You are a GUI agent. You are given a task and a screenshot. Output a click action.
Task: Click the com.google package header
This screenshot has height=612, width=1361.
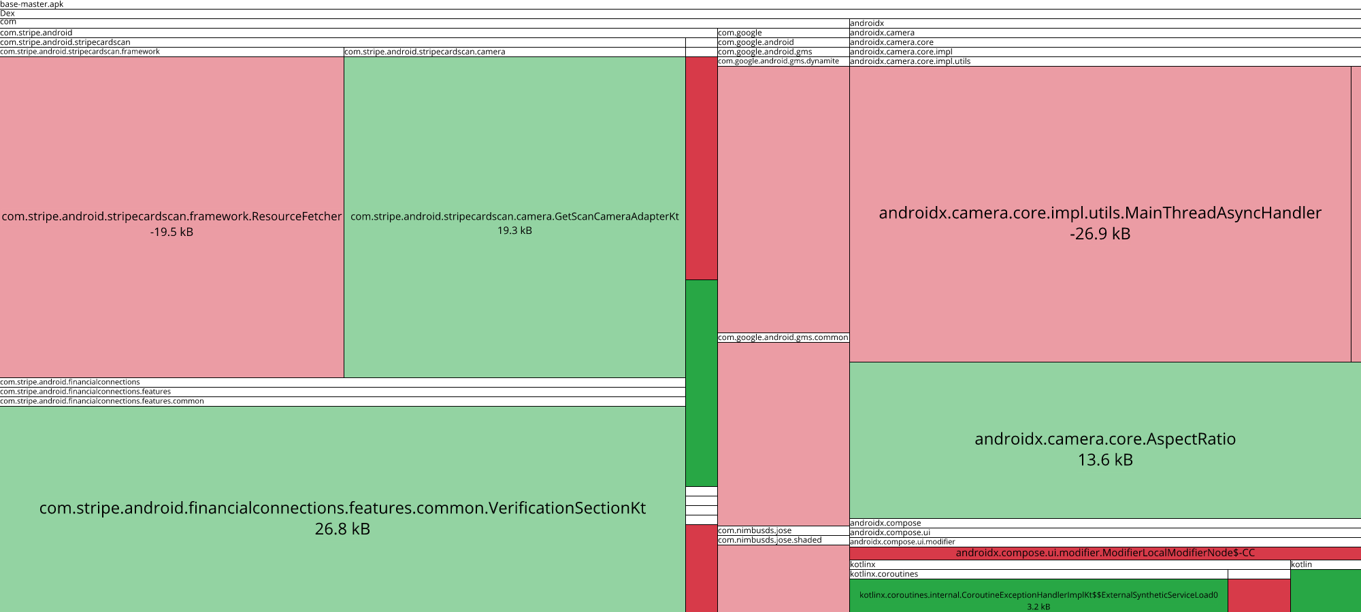click(x=783, y=33)
